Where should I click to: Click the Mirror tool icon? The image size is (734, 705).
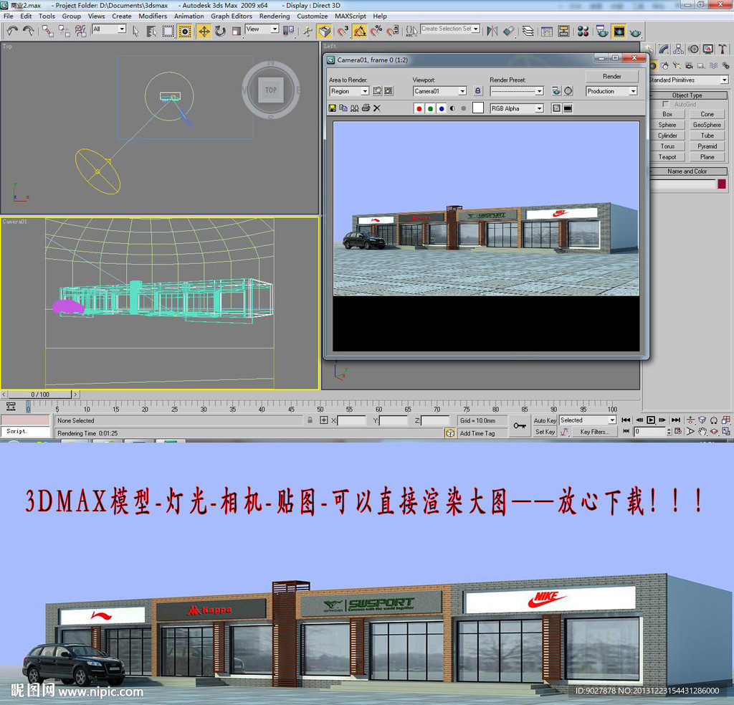[492, 32]
